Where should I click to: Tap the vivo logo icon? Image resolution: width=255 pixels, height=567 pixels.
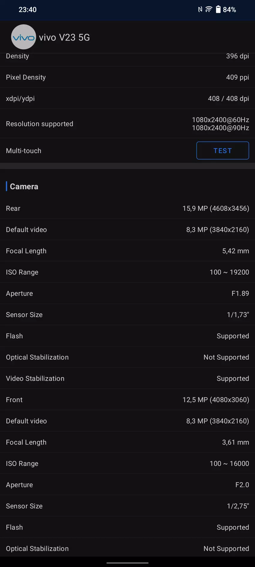click(23, 37)
